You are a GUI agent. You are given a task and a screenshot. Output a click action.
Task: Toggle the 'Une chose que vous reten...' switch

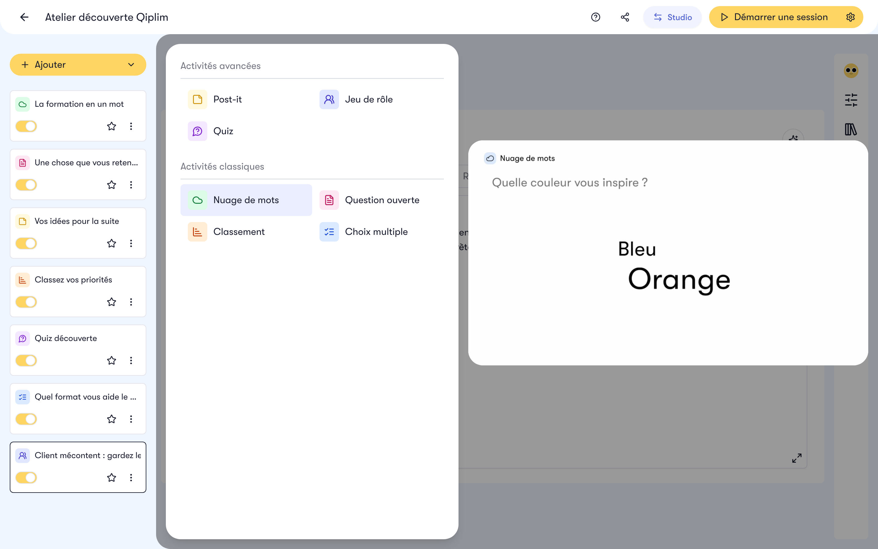pyautogui.click(x=26, y=185)
